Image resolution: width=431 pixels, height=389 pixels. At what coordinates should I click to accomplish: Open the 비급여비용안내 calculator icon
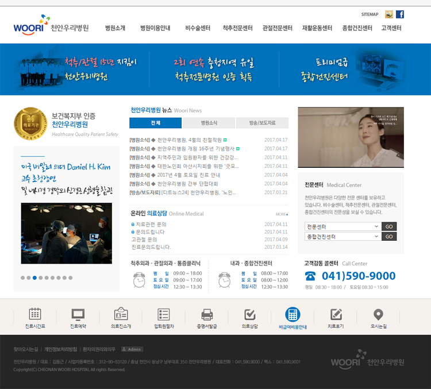pos(293,314)
